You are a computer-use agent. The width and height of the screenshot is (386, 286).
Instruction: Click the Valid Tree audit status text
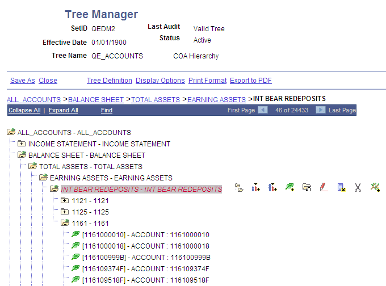coord(209,29)
